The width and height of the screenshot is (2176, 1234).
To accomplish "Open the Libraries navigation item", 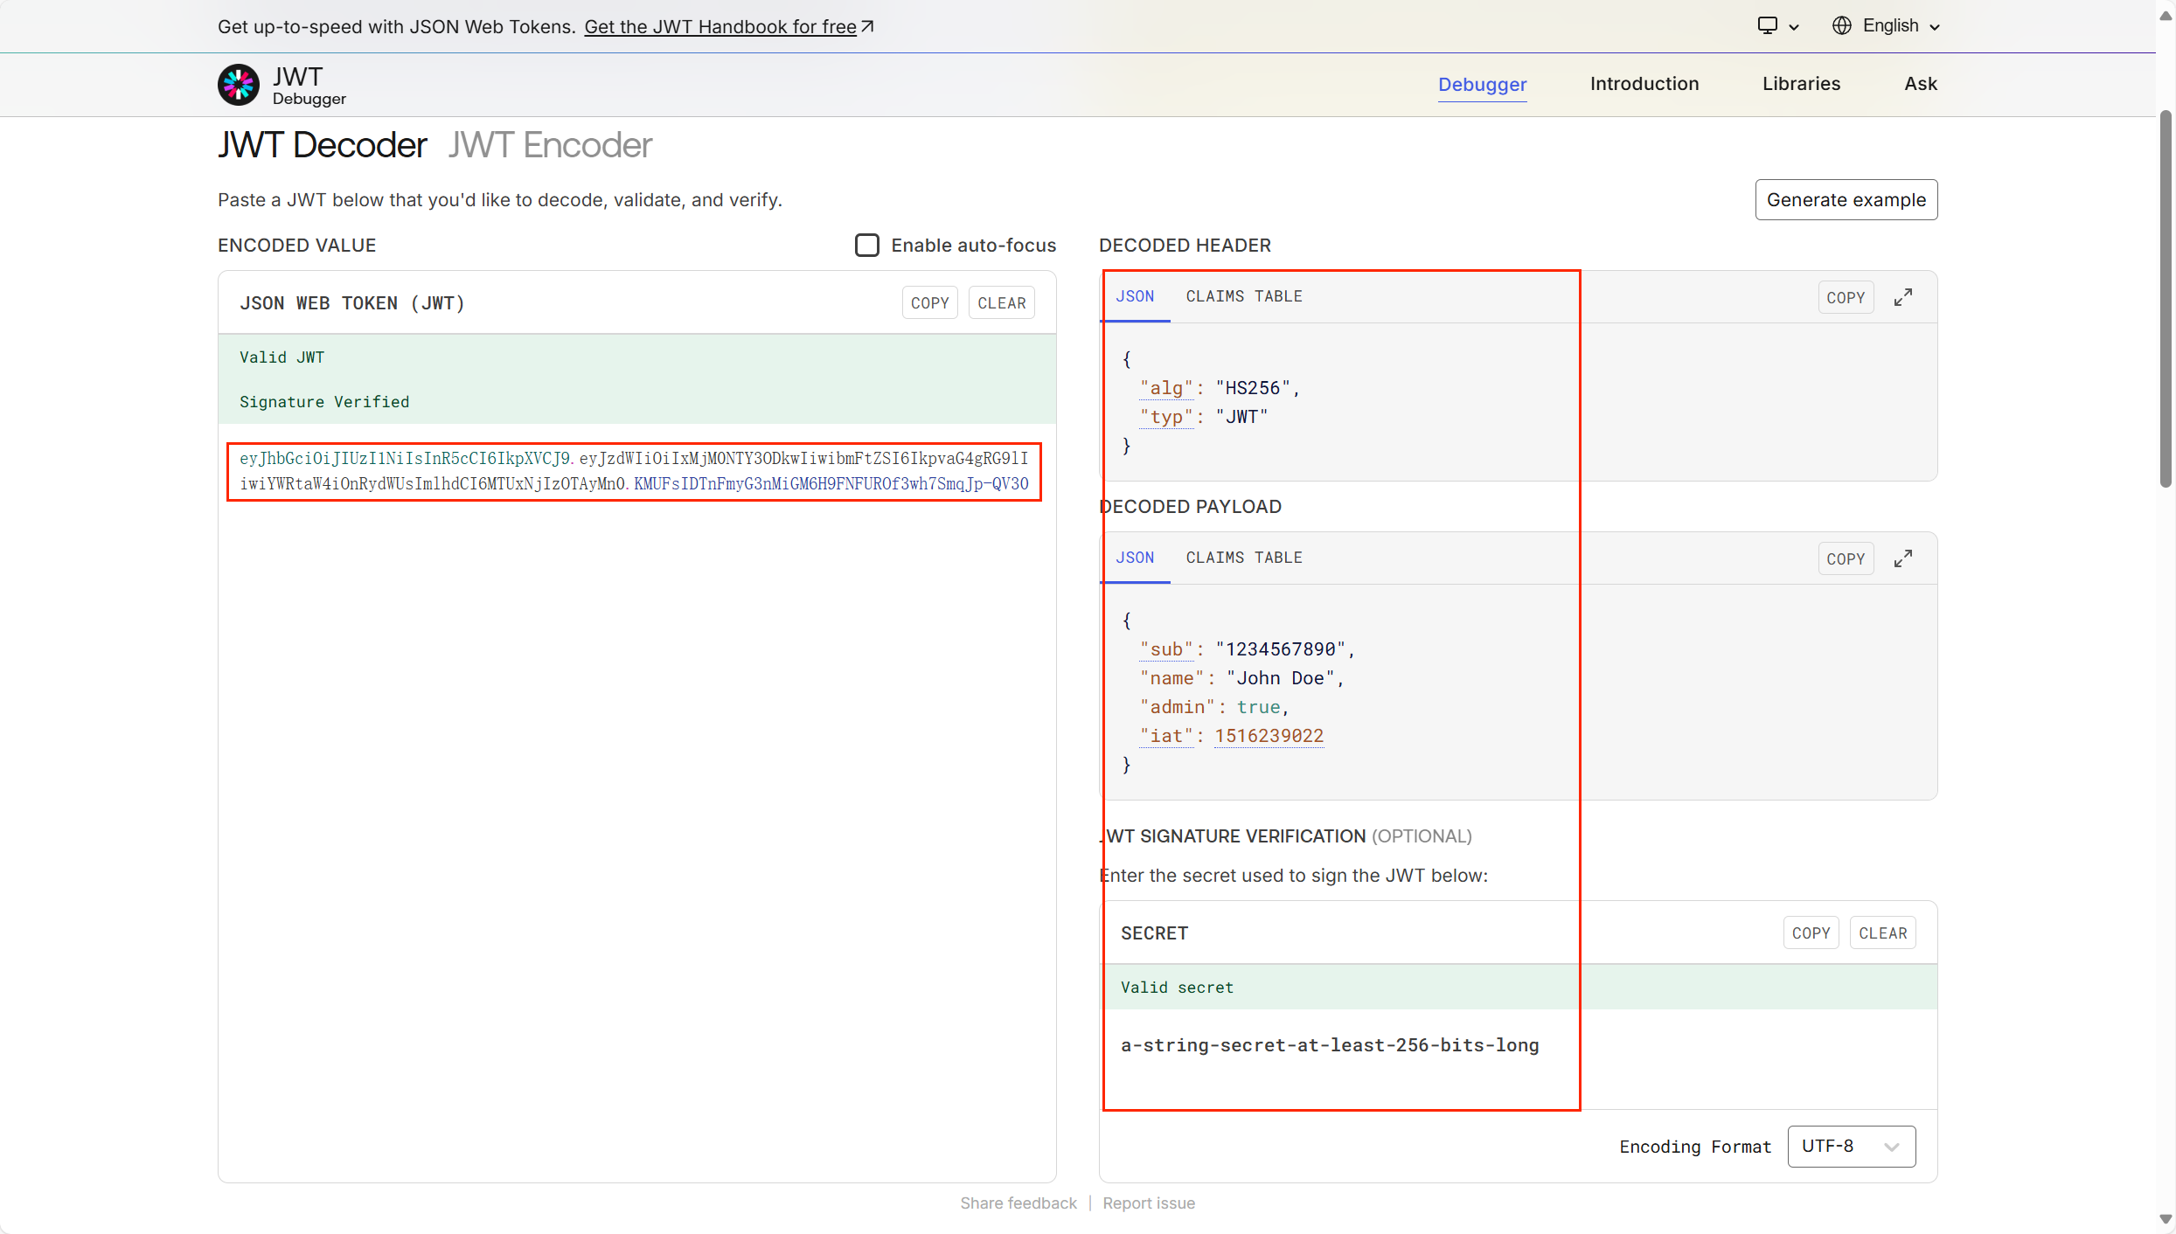I will click(x=1801, y=84).
